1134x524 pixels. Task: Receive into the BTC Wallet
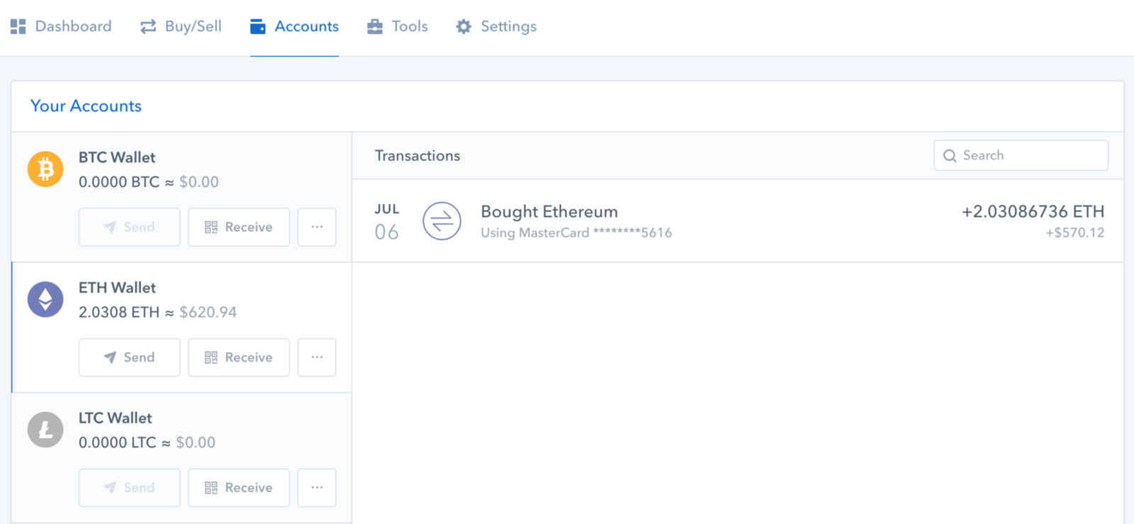coord(239,227)
